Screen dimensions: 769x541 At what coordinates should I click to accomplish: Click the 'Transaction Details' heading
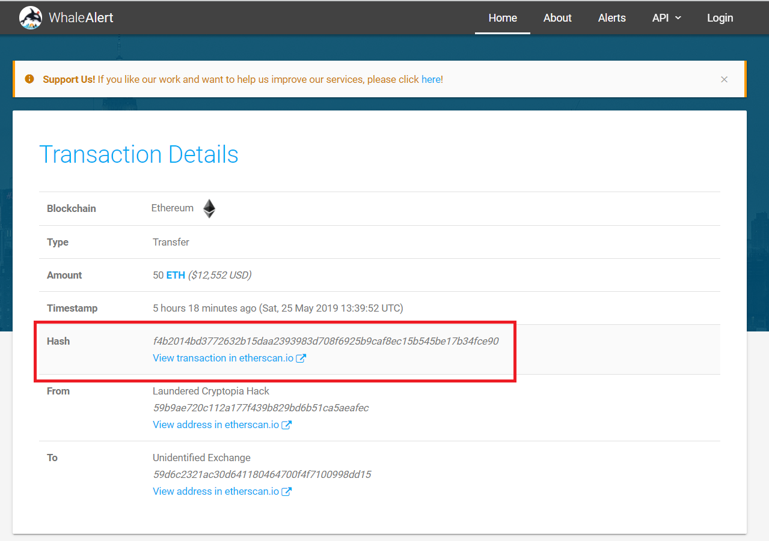(x=139, y=154)
